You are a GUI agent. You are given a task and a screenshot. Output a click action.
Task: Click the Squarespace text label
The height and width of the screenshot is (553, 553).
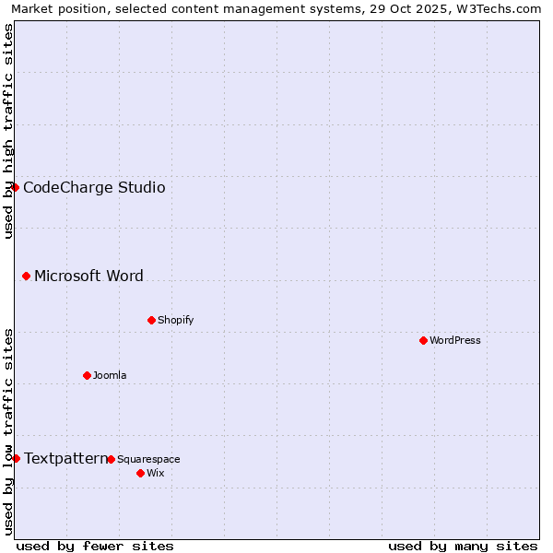click(148, 460)
